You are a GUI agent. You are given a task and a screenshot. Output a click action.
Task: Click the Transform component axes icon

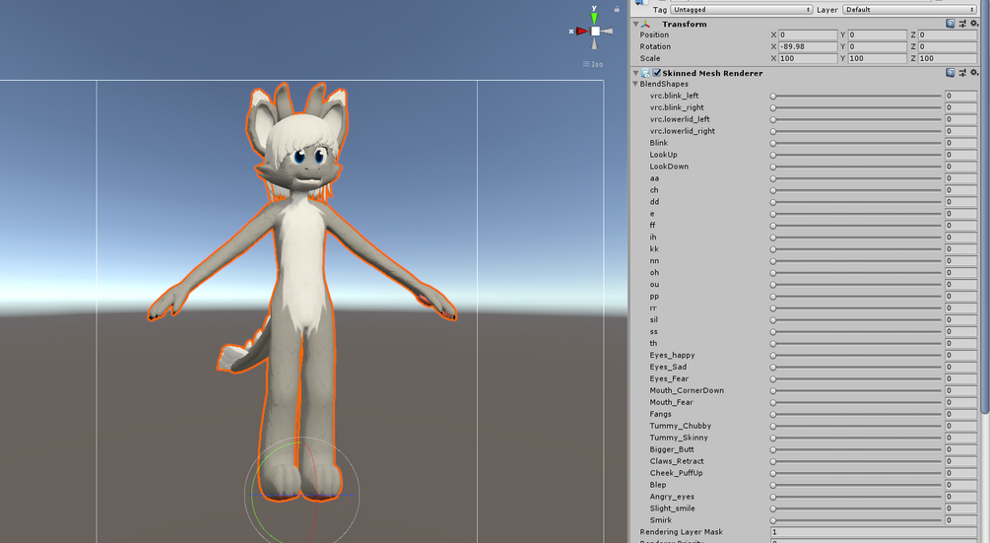(646, 24)
